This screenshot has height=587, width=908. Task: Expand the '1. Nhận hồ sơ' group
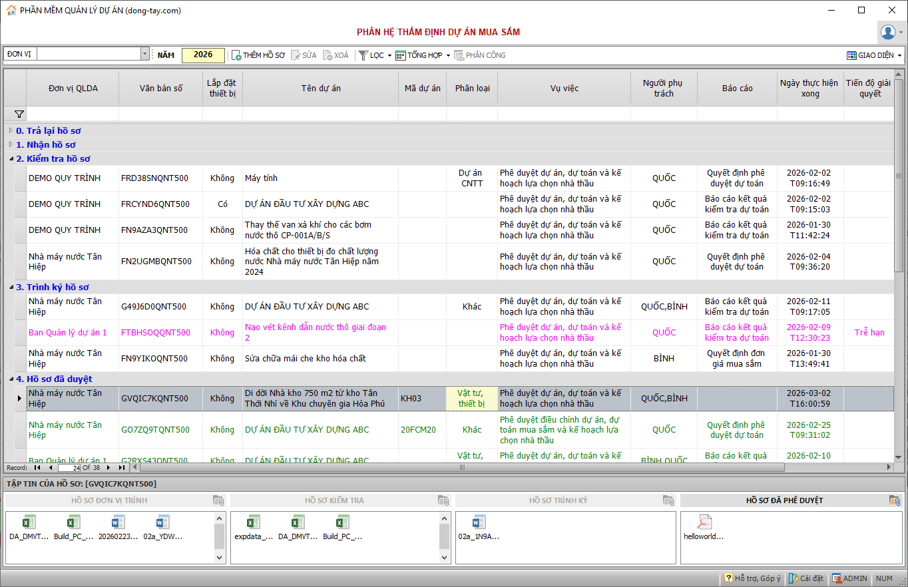pyautogui.click(x=11, y=144)
